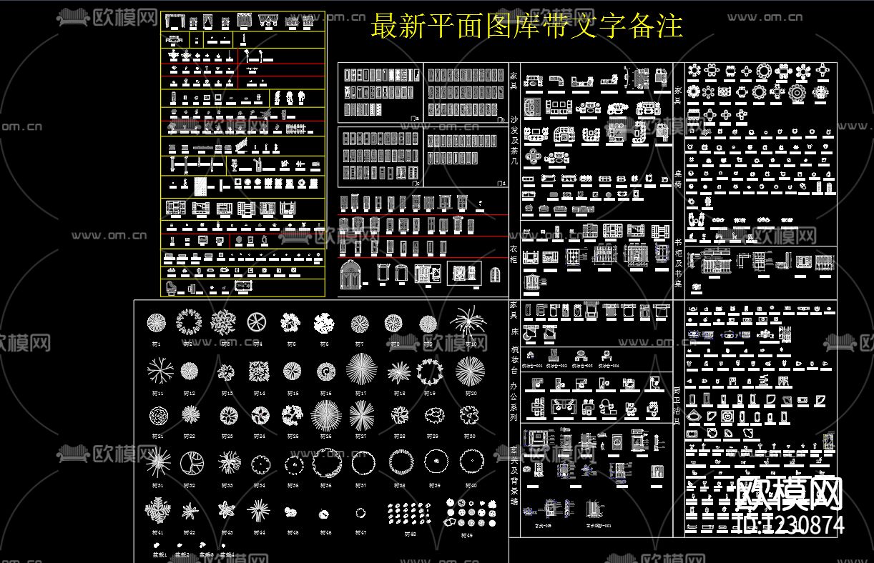Screen dimensions: 874x563
Task: Select the tree block labeled 树1
Action: pyautogui.click(x=156, y=323)
